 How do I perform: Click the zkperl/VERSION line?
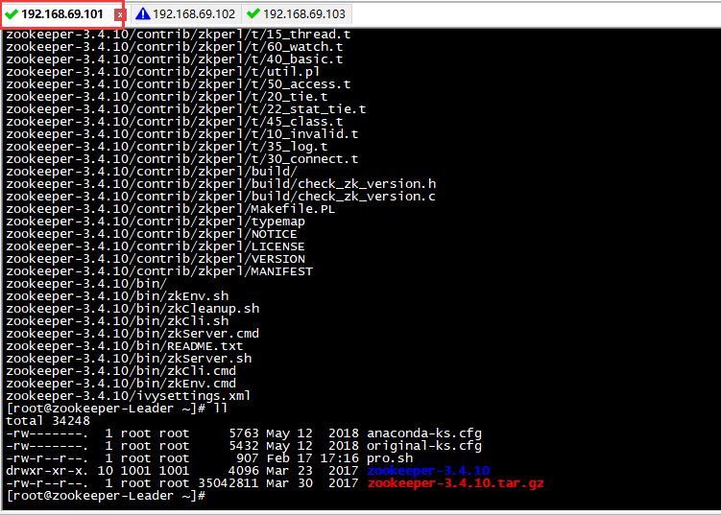(x=156, y=259)
